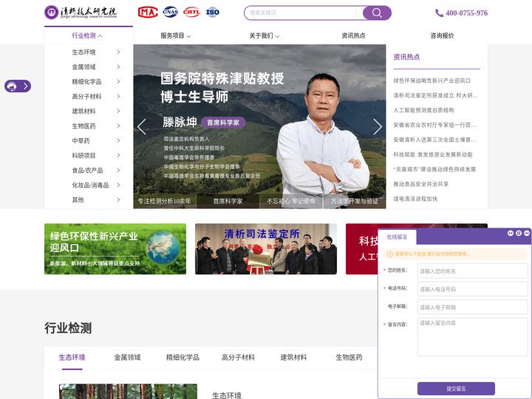Click the 留言内容 text area
The image size is (532, 399).
pyautogui.click(x=472, y=337)
